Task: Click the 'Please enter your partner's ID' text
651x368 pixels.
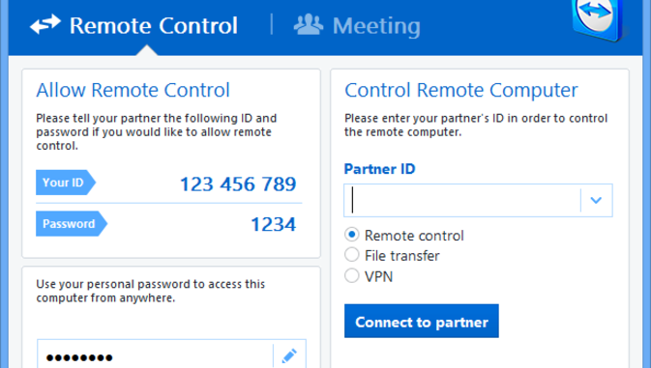Action: point(476,126)
